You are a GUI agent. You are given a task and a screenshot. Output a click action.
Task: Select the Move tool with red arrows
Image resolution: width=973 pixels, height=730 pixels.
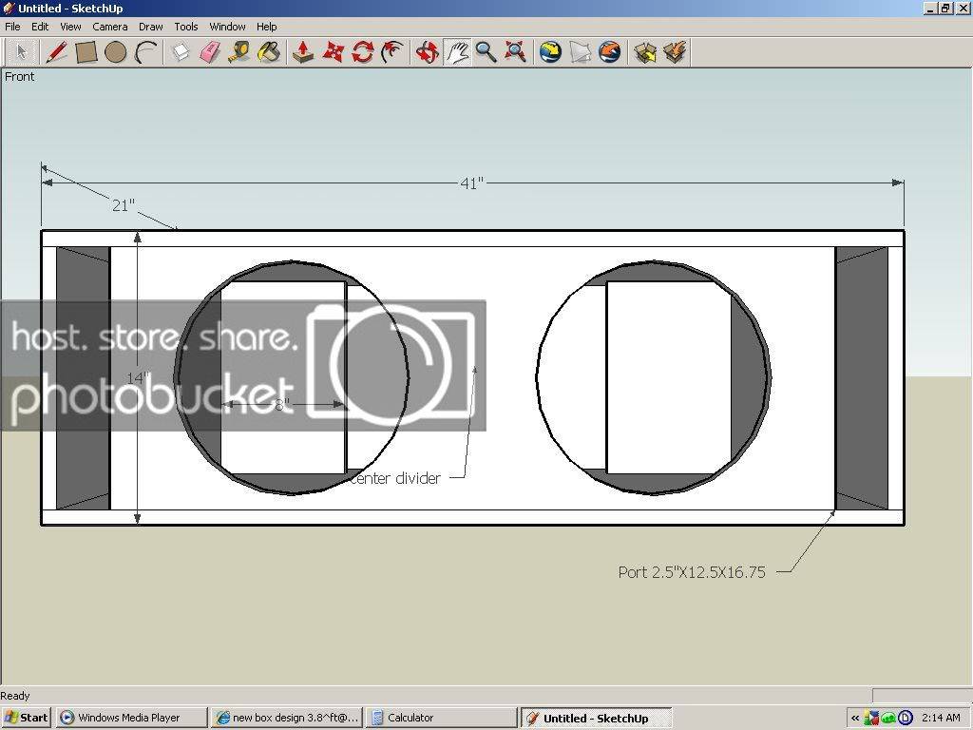pos(333,52)
